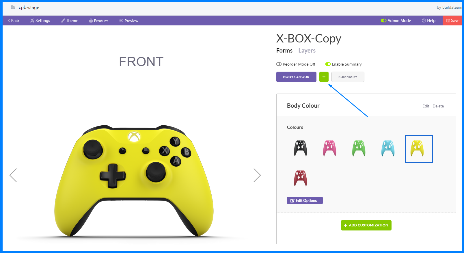
Task: Click the Delete link for Body Colour
Action: tap(438, 106)
